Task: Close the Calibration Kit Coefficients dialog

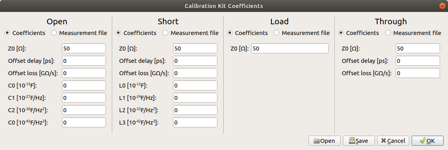Action: click(x=442, y=6)
